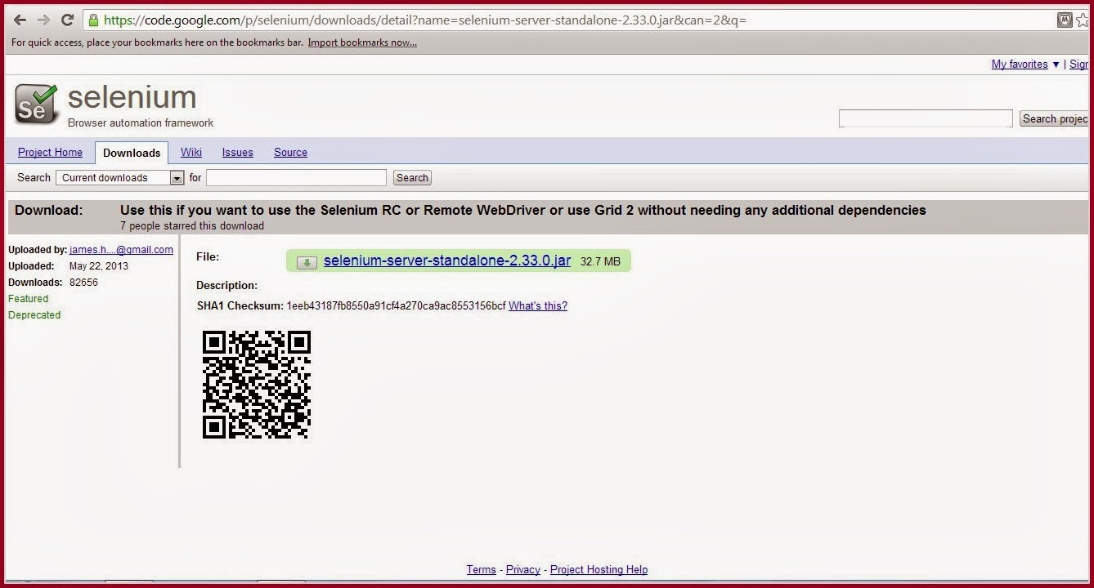The image size is (1094, 588).
Task: Open the Project Hosting Help link
Action: pos(599,569)
